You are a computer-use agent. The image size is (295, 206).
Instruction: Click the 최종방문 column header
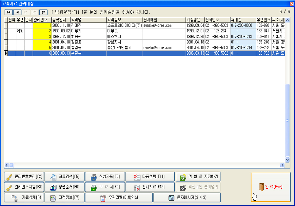coord(195,20)
